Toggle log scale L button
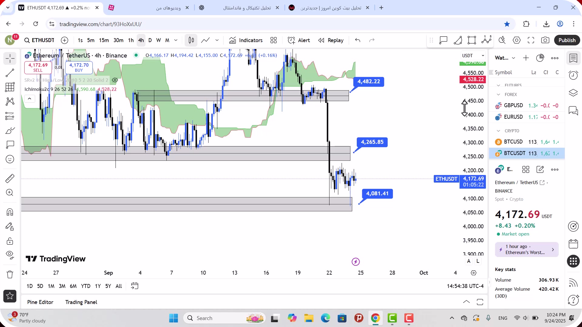Screen dimensions: 582x327 tap(478, 261)
